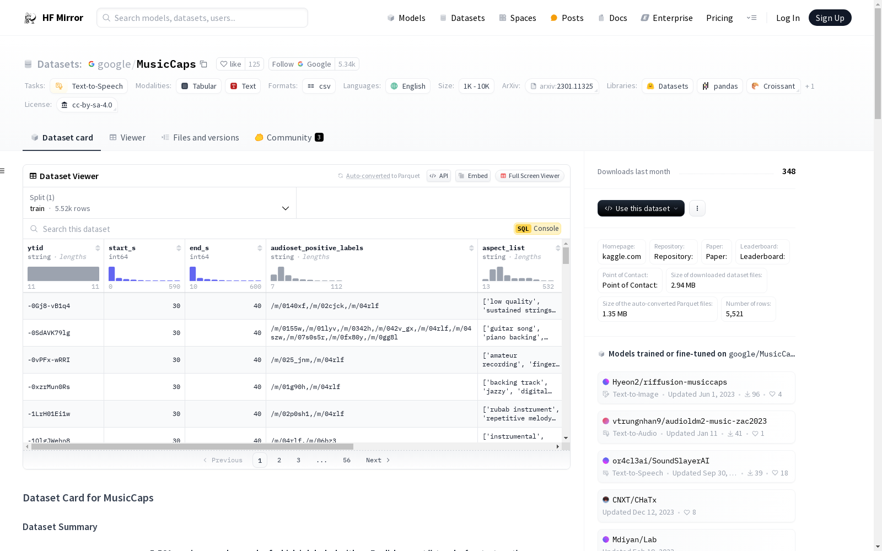Image resolution: width=882 pixels, height=551 pixels.
Task: Sort the end_s column
Action: 260,248
